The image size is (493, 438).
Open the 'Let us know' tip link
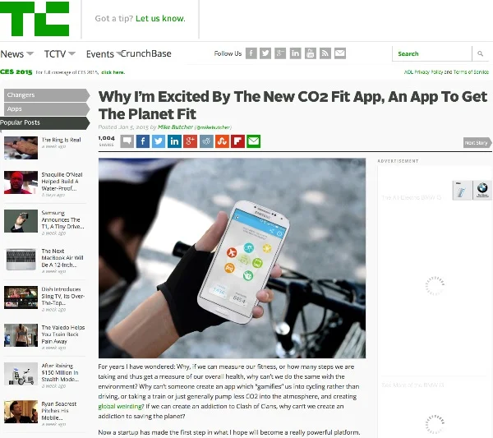tap(160, 19)
